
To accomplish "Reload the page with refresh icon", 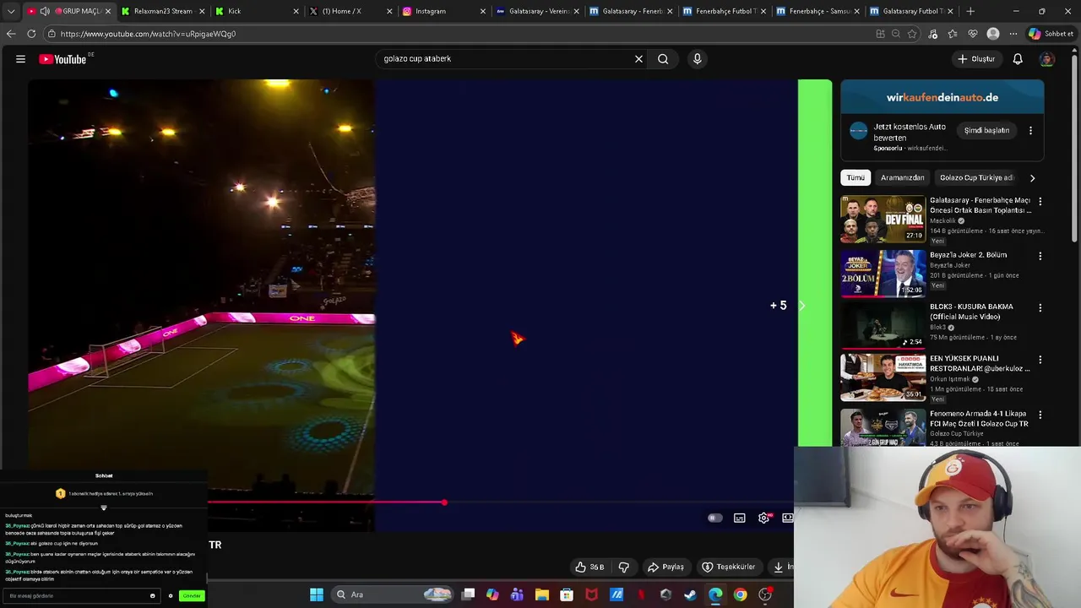I will (x=31, y=34).
